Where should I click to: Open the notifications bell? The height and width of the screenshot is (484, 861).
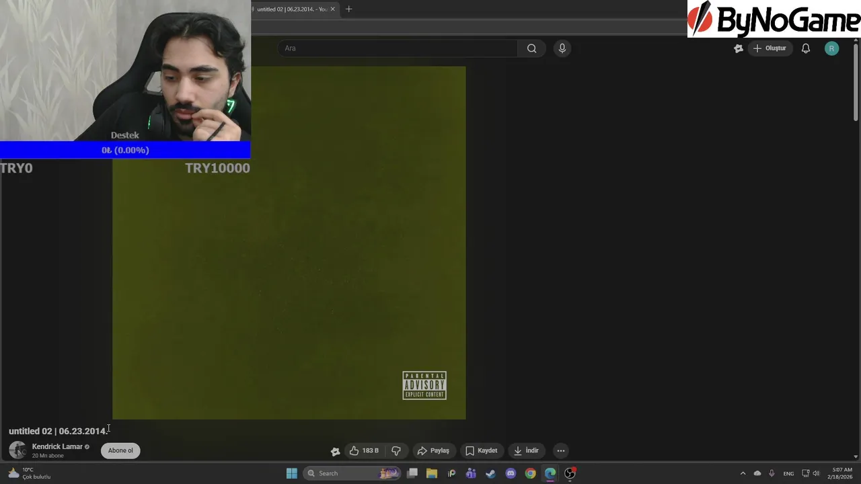pyautogui.click(x=806, y=48)
